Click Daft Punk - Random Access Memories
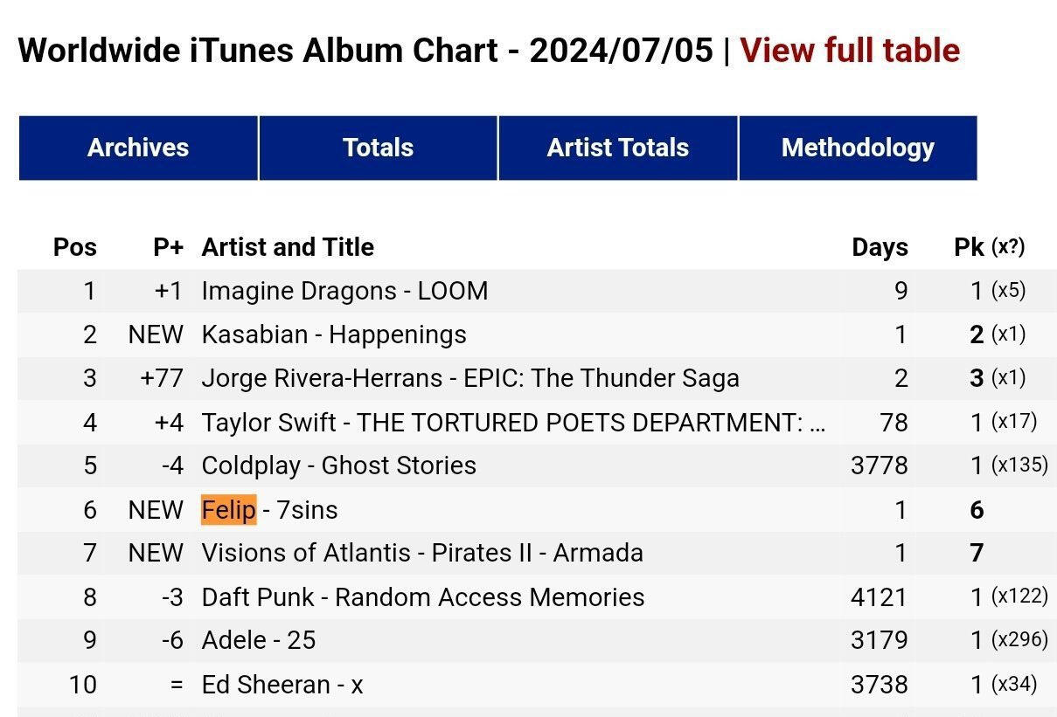The height and width of the screenshot is (717, 1057). 423,597
